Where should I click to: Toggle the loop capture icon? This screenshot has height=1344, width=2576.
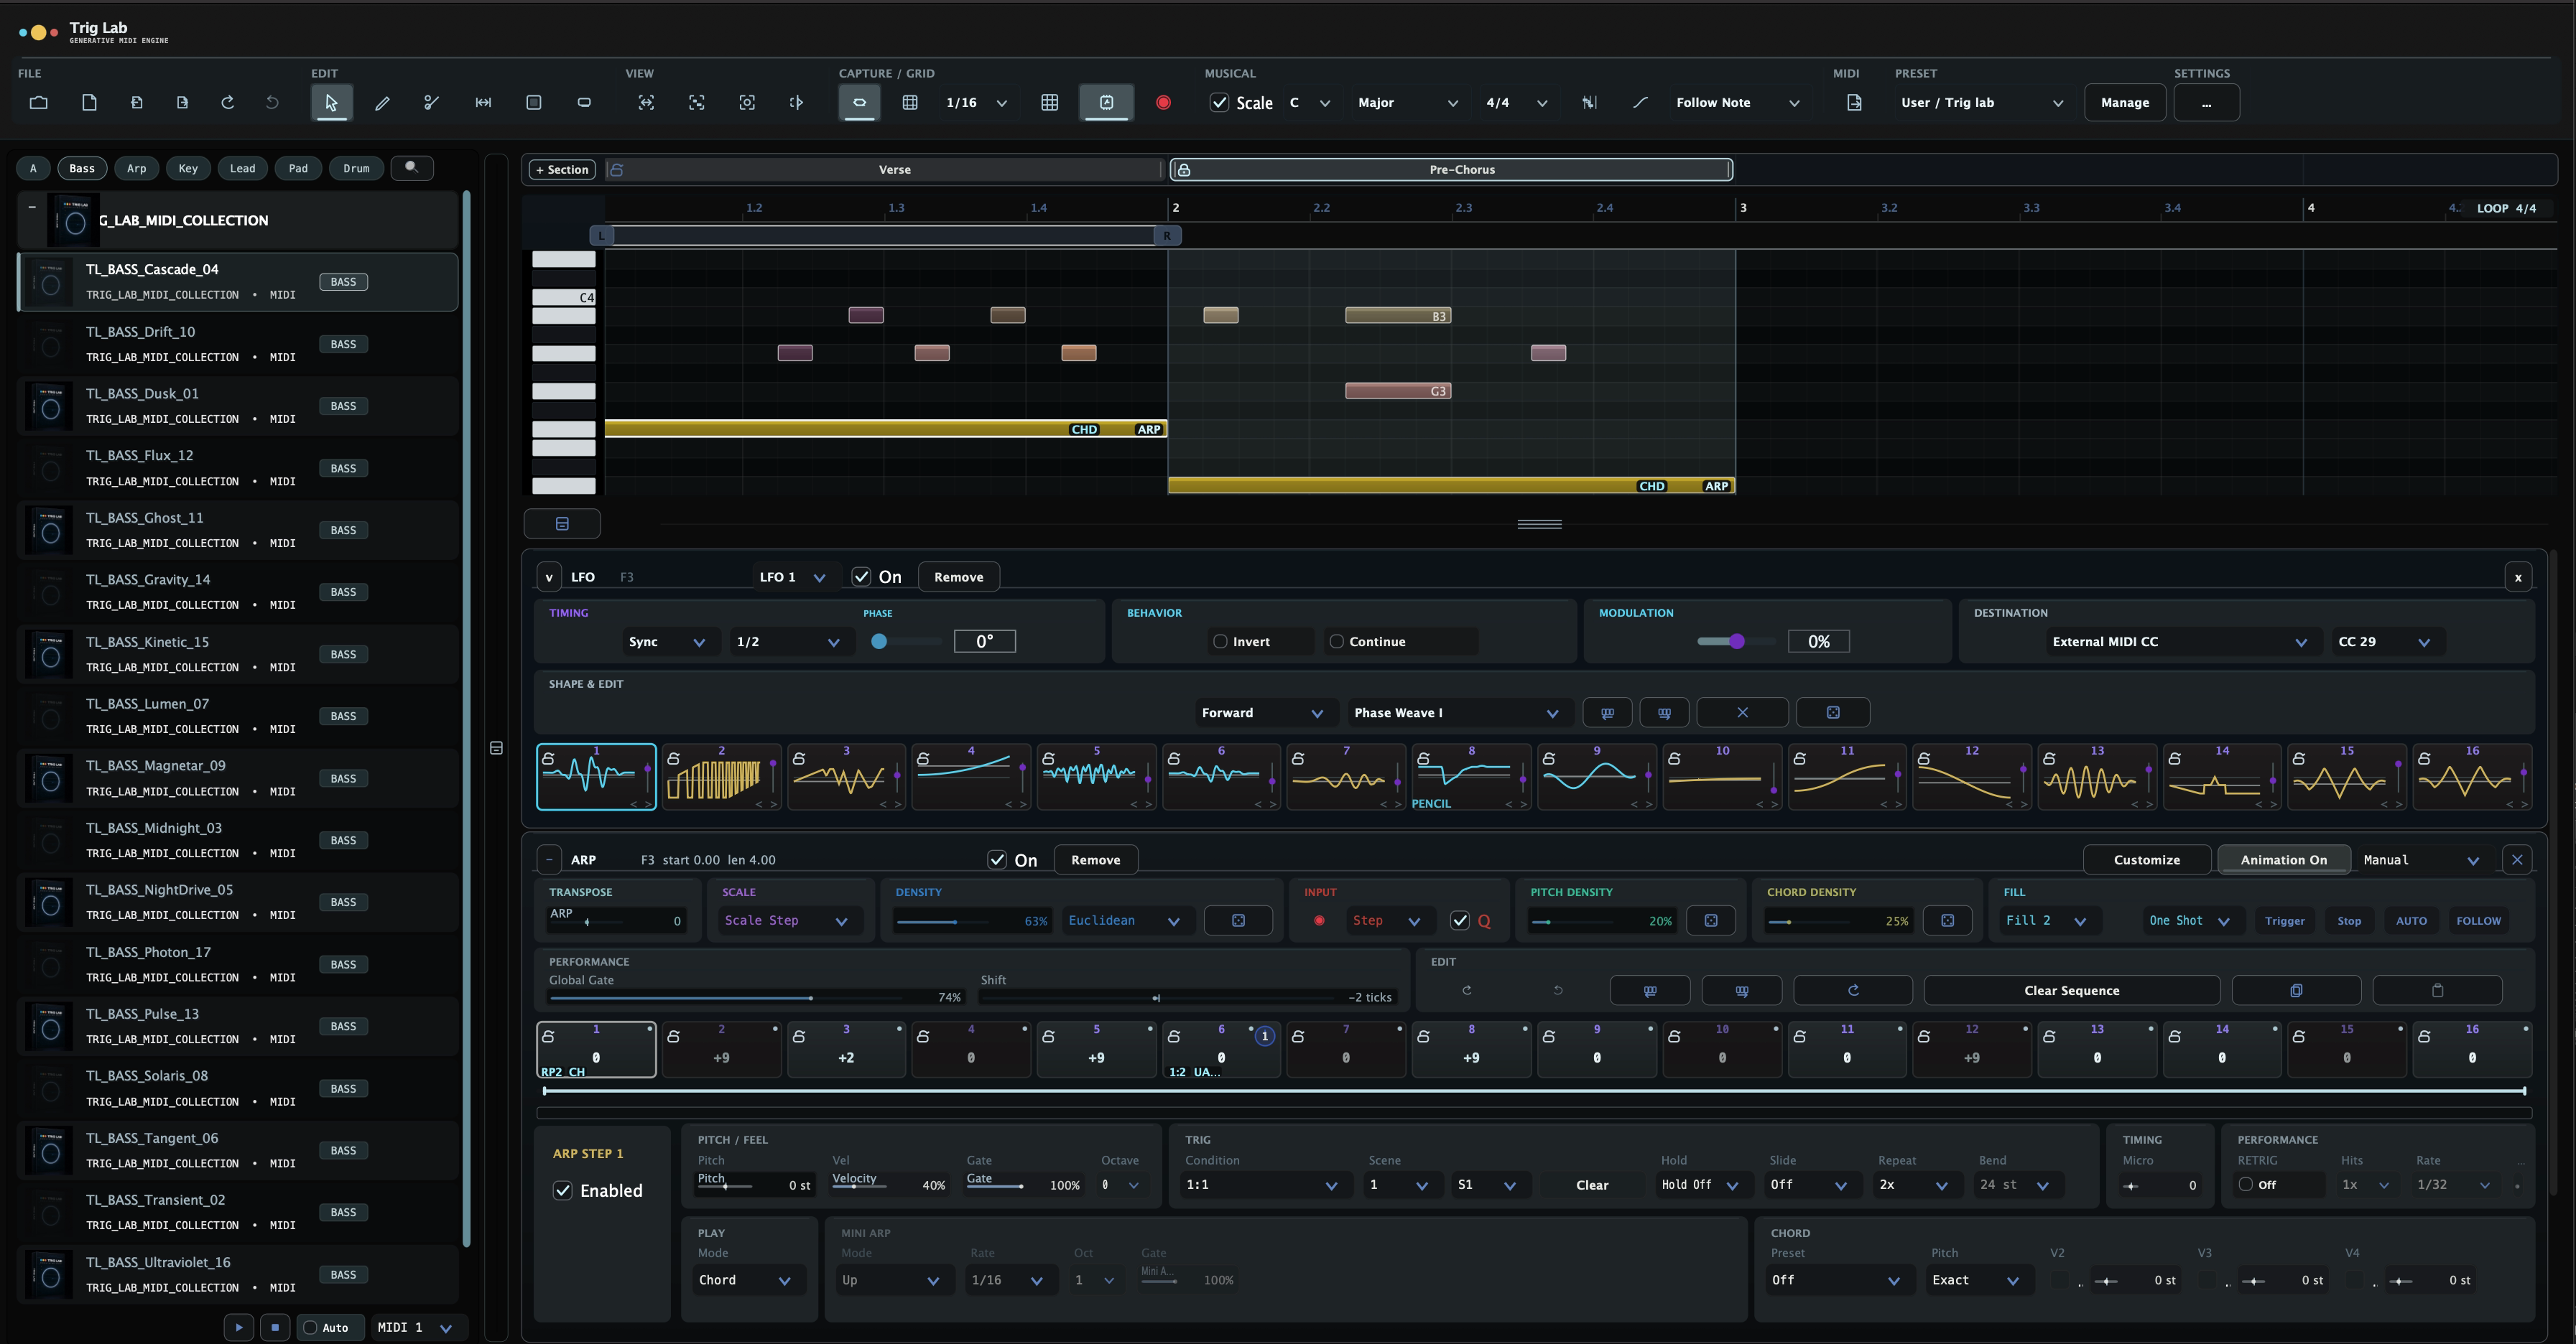click(x=859, y=102)
